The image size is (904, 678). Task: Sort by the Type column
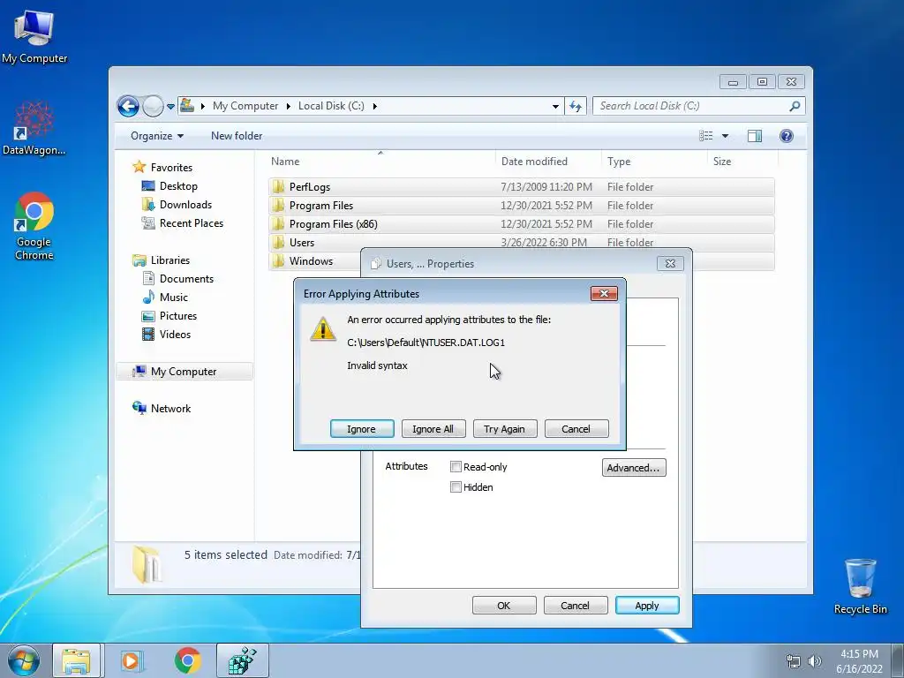[654, 162]
